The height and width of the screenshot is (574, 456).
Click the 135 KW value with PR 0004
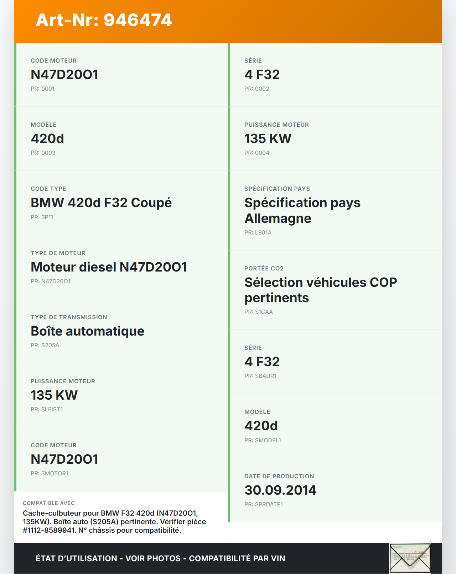[268, 139]
